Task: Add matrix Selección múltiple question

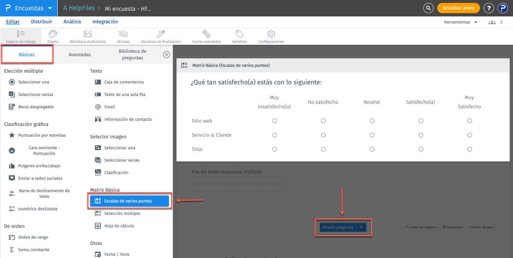Action: (118, 213)
